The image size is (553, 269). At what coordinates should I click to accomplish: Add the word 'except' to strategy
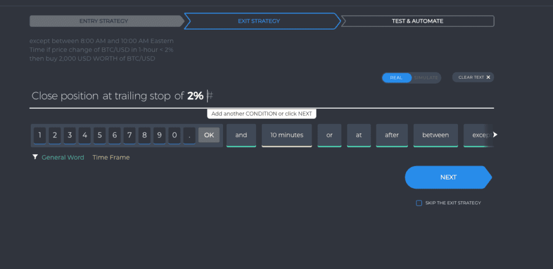point(478,135)
